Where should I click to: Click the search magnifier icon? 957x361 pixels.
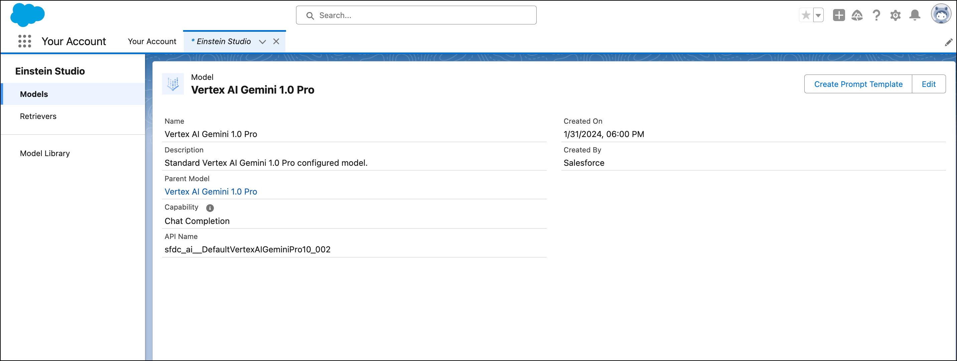pos(310,16)
